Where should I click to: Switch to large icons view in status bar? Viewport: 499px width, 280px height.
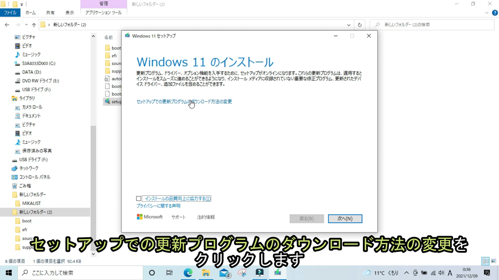[494, 261]
